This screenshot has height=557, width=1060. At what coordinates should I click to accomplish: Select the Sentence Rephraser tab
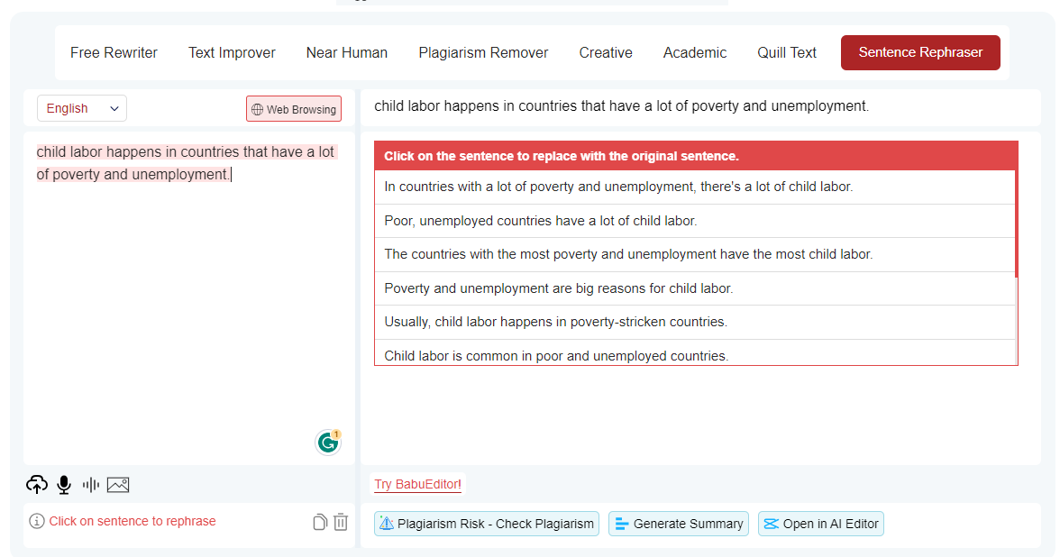click(x=921, y=52)
